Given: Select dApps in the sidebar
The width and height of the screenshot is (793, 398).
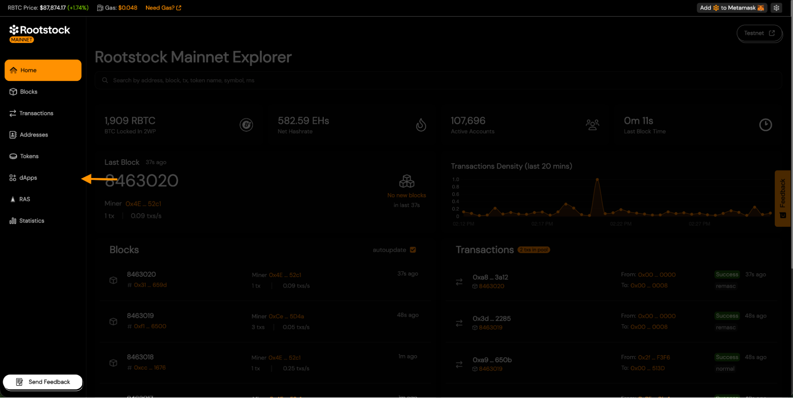Looking at the screenshot, I should coord(28,178).
